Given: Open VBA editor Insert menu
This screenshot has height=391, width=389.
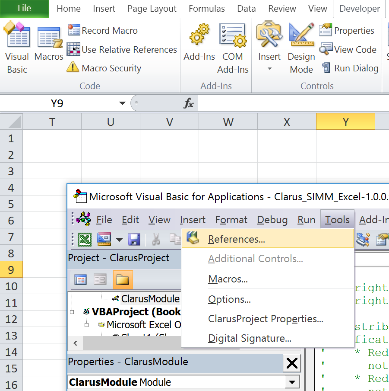Looking at the screenshot, I should 193,220.
